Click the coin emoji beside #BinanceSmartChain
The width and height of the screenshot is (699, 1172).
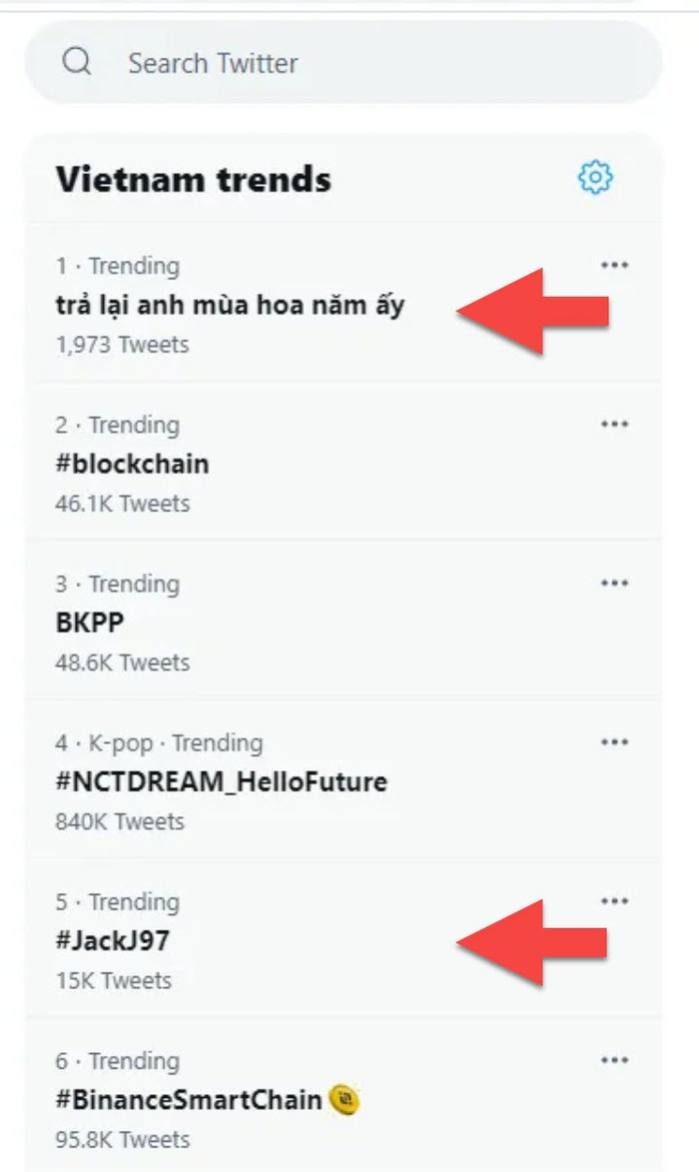click(345, 1099)
